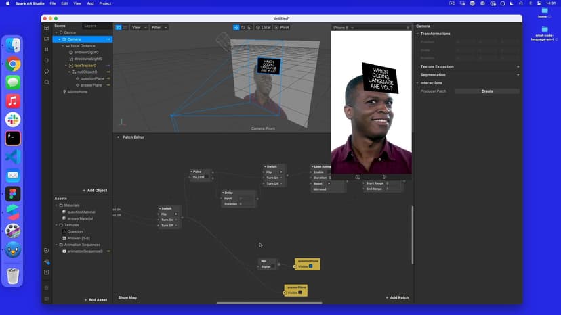Image resolution: width=561 pixels, height=315 pixels.
Task: Click patch indicator icon beside nullObject0 row
Action: click(108, 72)
